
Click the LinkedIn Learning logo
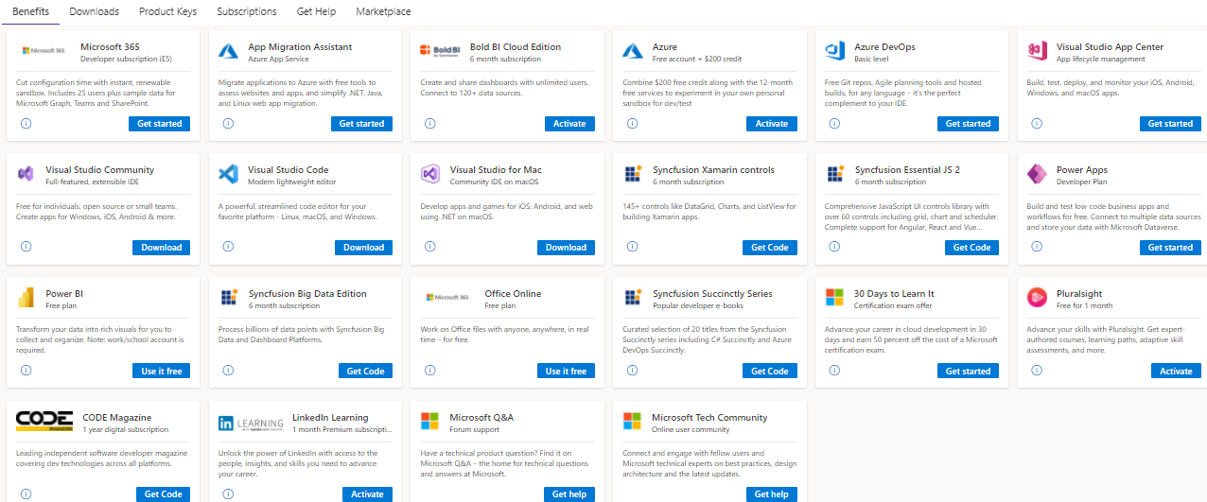tap(251, 424)
